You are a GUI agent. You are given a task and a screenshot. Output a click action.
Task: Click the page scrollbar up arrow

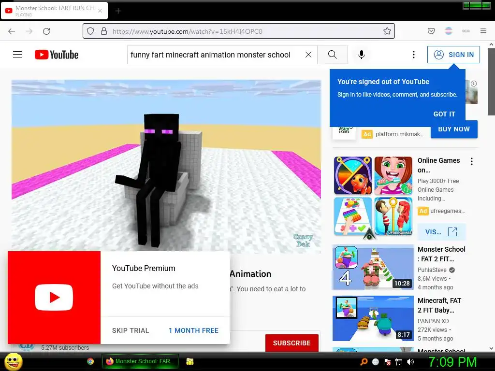pyautogui.click(x=491, y=45)
